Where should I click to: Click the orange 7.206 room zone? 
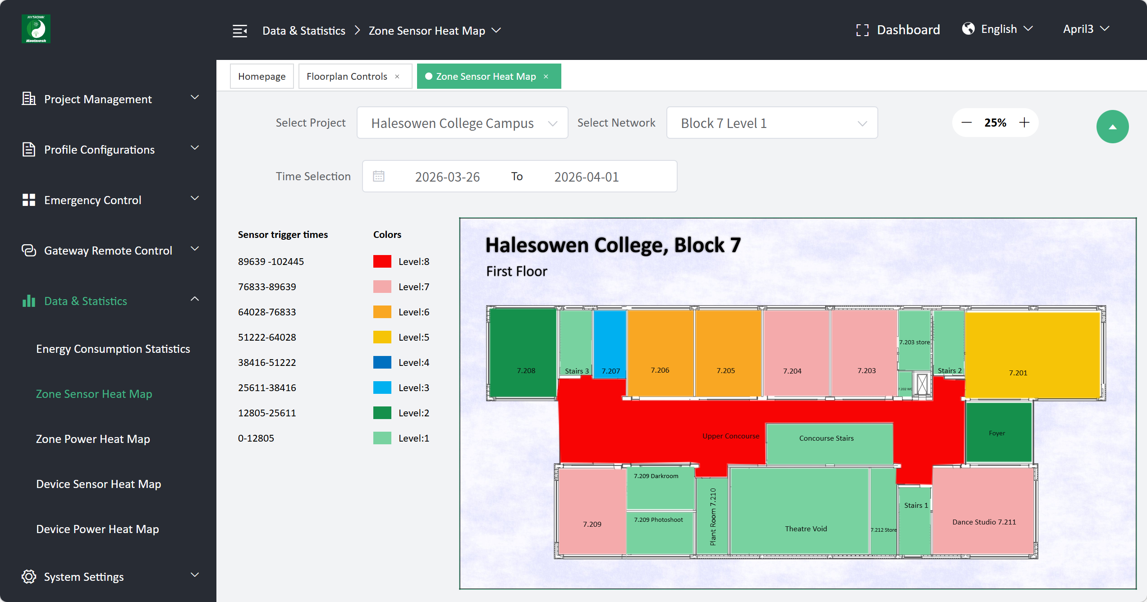pyautogui.click(x=661, y=353)
